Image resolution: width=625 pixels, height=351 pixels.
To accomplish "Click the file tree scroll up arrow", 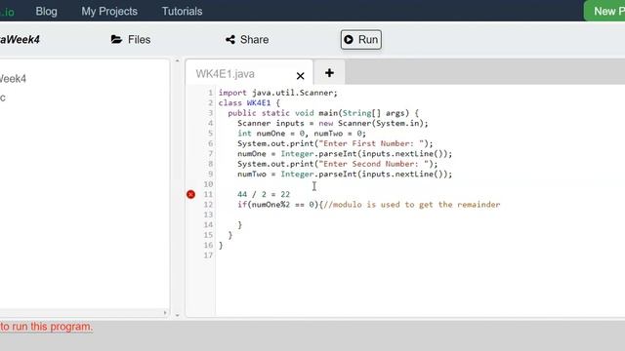I will tap(178, 60).
